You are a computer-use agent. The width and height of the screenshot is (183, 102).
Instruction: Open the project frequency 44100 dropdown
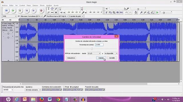point(8,90)
